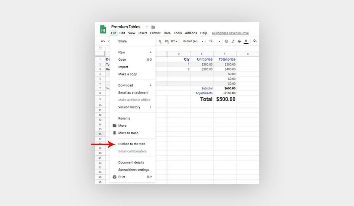Choose Make a copy from File menu
Screen dimensions: 354x206
128,75
